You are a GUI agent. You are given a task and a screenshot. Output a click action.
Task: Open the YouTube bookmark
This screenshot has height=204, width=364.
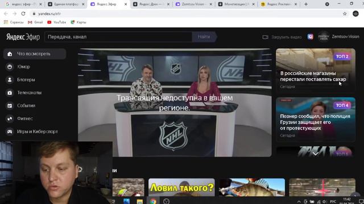(x=57, y=22)
